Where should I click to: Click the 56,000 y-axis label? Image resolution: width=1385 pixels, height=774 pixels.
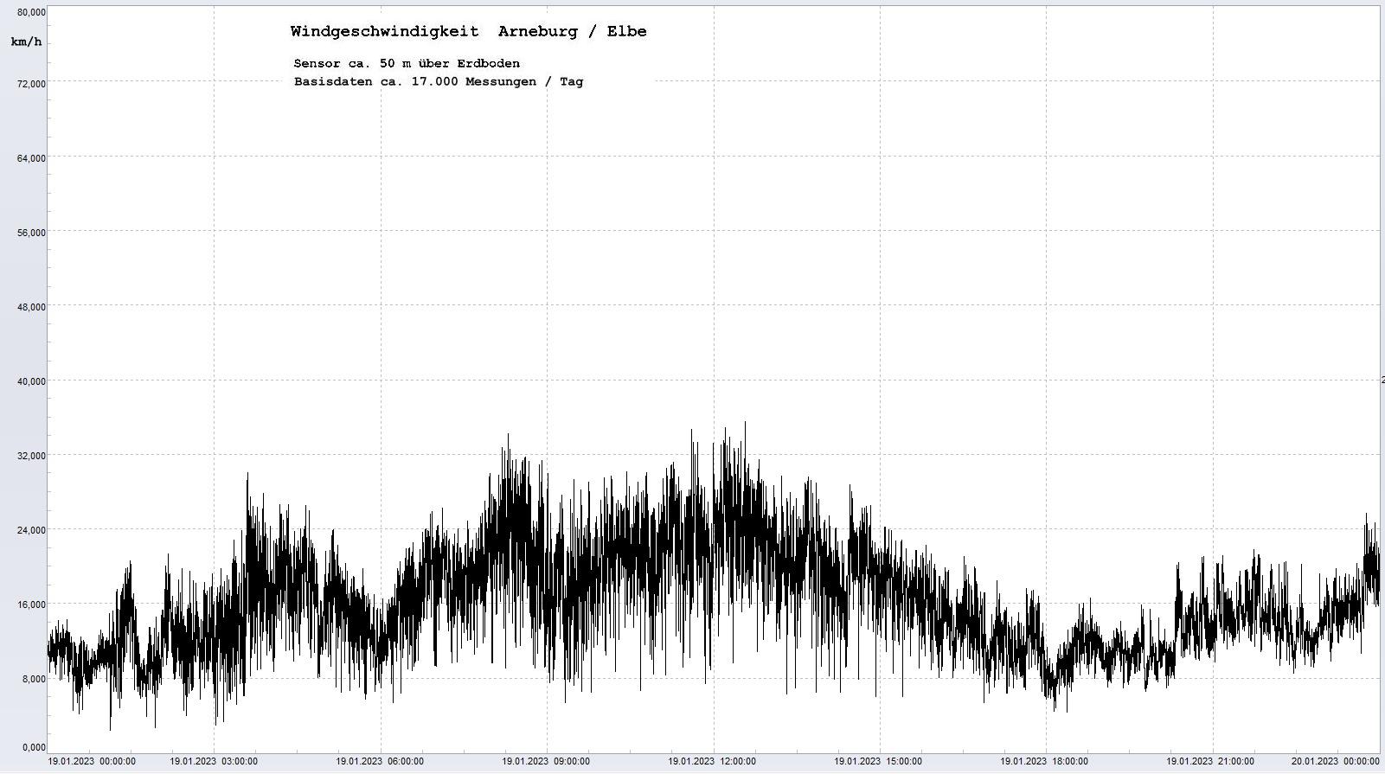[31, 233]
